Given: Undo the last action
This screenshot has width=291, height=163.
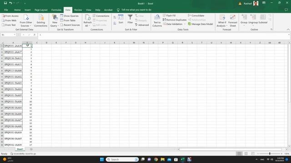Looking at the screenshot, I should (x=10, y=3).
